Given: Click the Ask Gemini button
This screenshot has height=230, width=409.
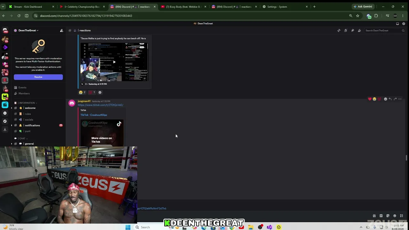Looking at the screenshot, I should (x=363, y=7).
